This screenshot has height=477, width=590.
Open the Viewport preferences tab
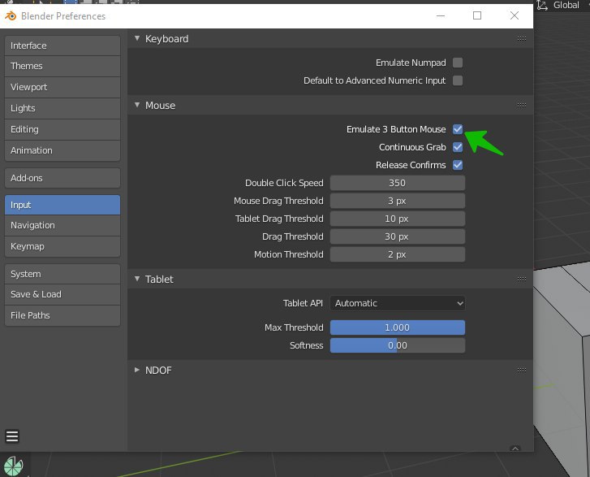pos(62,87)
